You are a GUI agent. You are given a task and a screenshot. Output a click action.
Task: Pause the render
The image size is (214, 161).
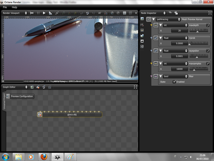[x=38, y=13]
